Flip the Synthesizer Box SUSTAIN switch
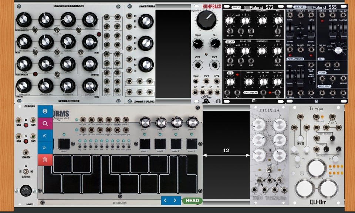This screenshot has width=355, height=213. click(57, 74)
